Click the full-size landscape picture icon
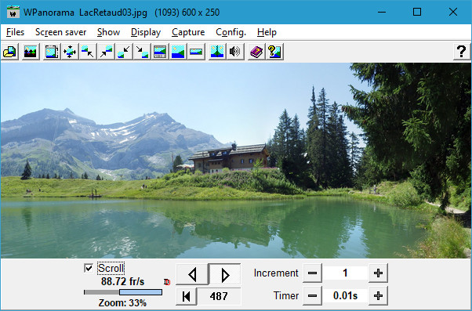The image size is (472, 311). click(x=178, y=52)
